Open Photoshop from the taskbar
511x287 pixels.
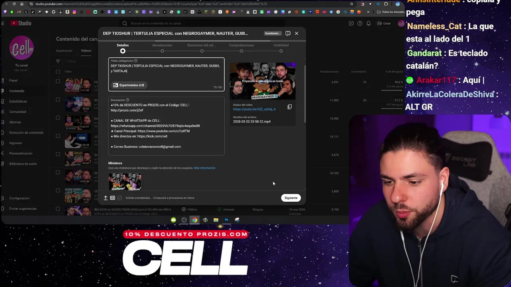pos(226,220)
